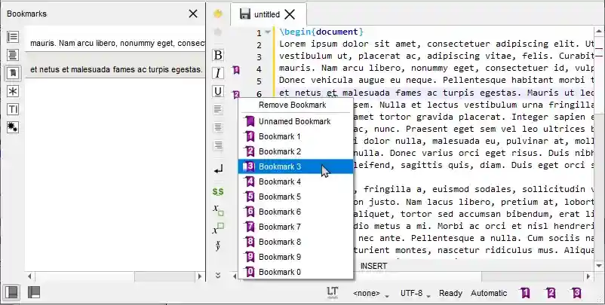The width and height of the screenshot is (605, 305).
Task: Click the yellow circle icon beside the tab
Action: (218, 14)
